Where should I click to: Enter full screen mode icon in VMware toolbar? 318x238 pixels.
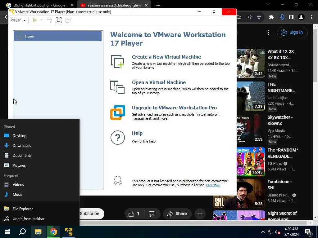click(59, 20)
